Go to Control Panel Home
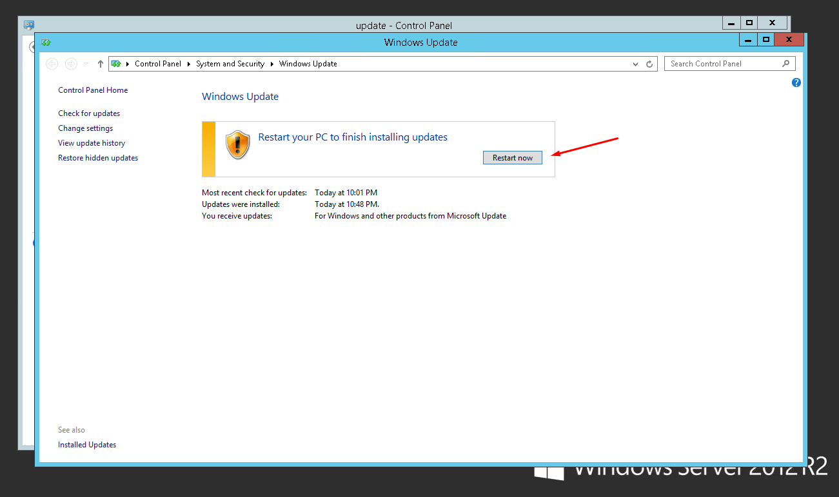The width and height of the screenshot is (839, 497). (x=93, y=90)
